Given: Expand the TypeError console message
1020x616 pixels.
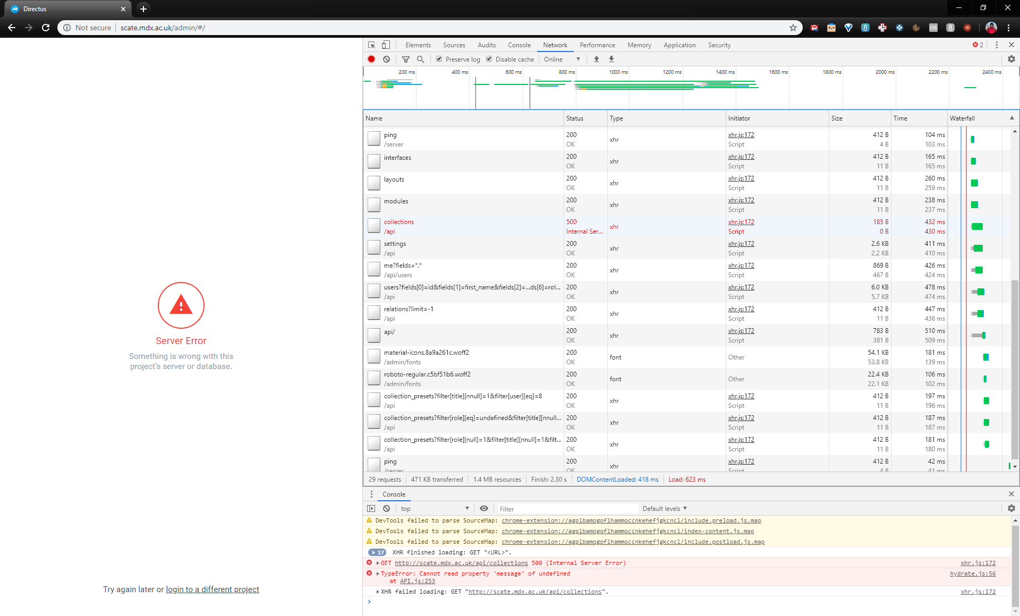Looking at the screenshot, I should click(378, 574).
